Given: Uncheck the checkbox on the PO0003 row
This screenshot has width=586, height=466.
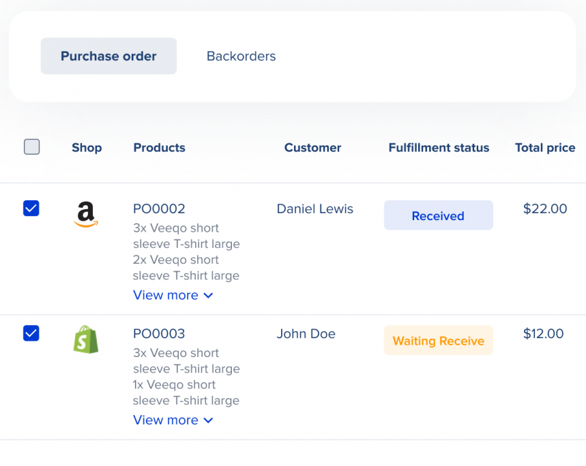Looking at the screenshot, I should [31, 333].
